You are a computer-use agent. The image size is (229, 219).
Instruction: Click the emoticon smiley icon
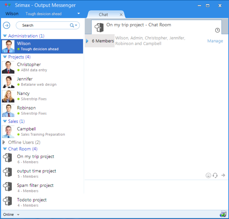point(209,175)
